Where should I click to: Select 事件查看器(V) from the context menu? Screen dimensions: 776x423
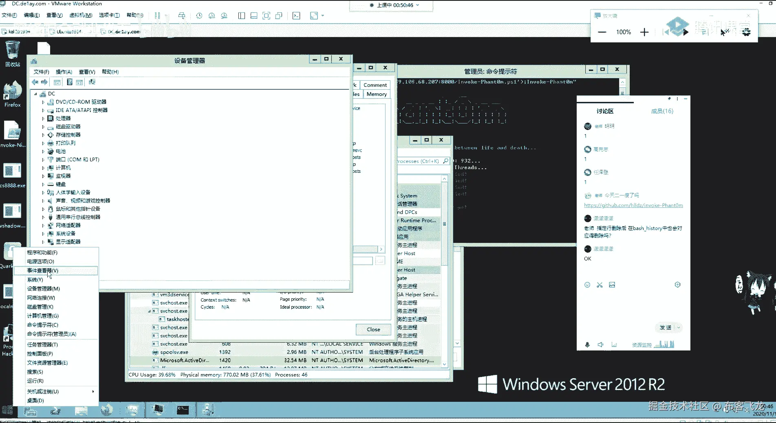[43, 271]
